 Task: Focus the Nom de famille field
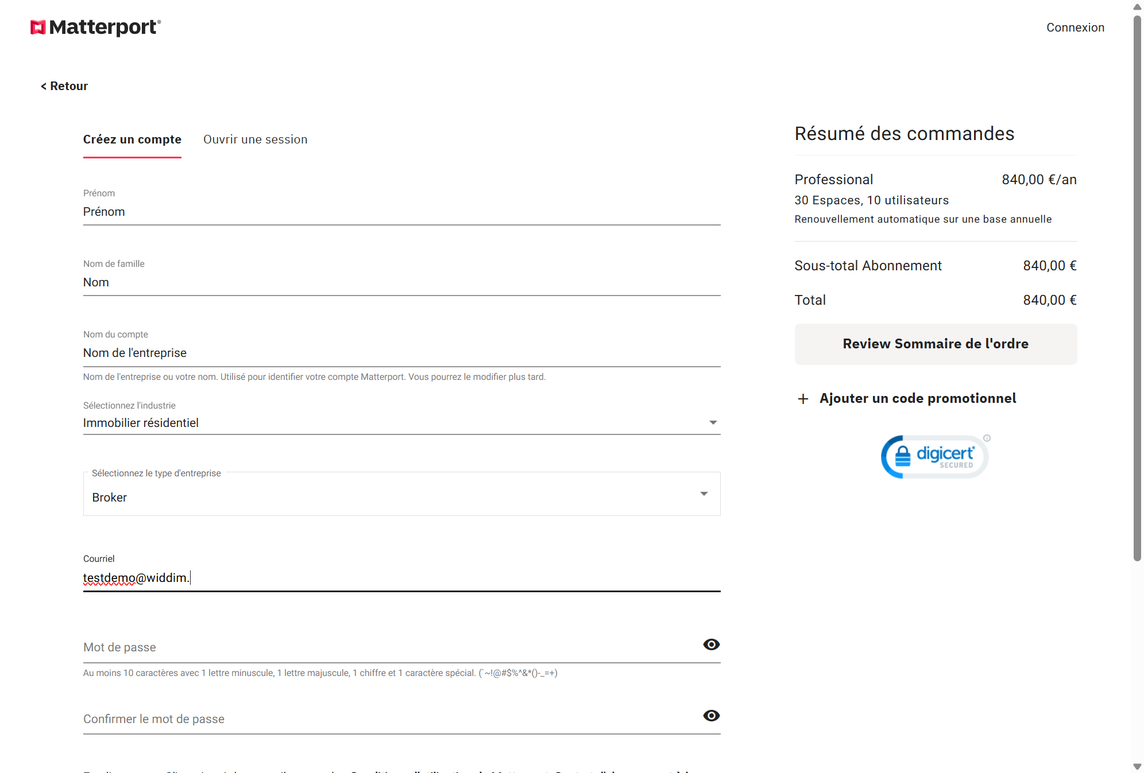click(x=401, y=282)
